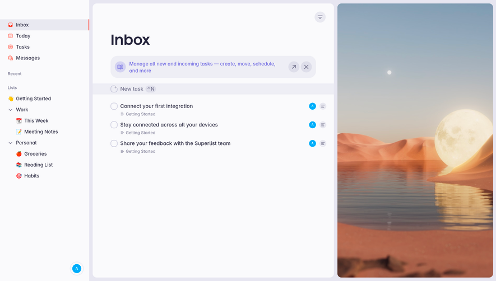Image resolution: width=496 pixels, height=281 pixels.
Task: Click assignee avatar on Stay connected task
Action: coord(312,125)
